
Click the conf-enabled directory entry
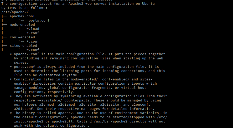coord(22,37)
